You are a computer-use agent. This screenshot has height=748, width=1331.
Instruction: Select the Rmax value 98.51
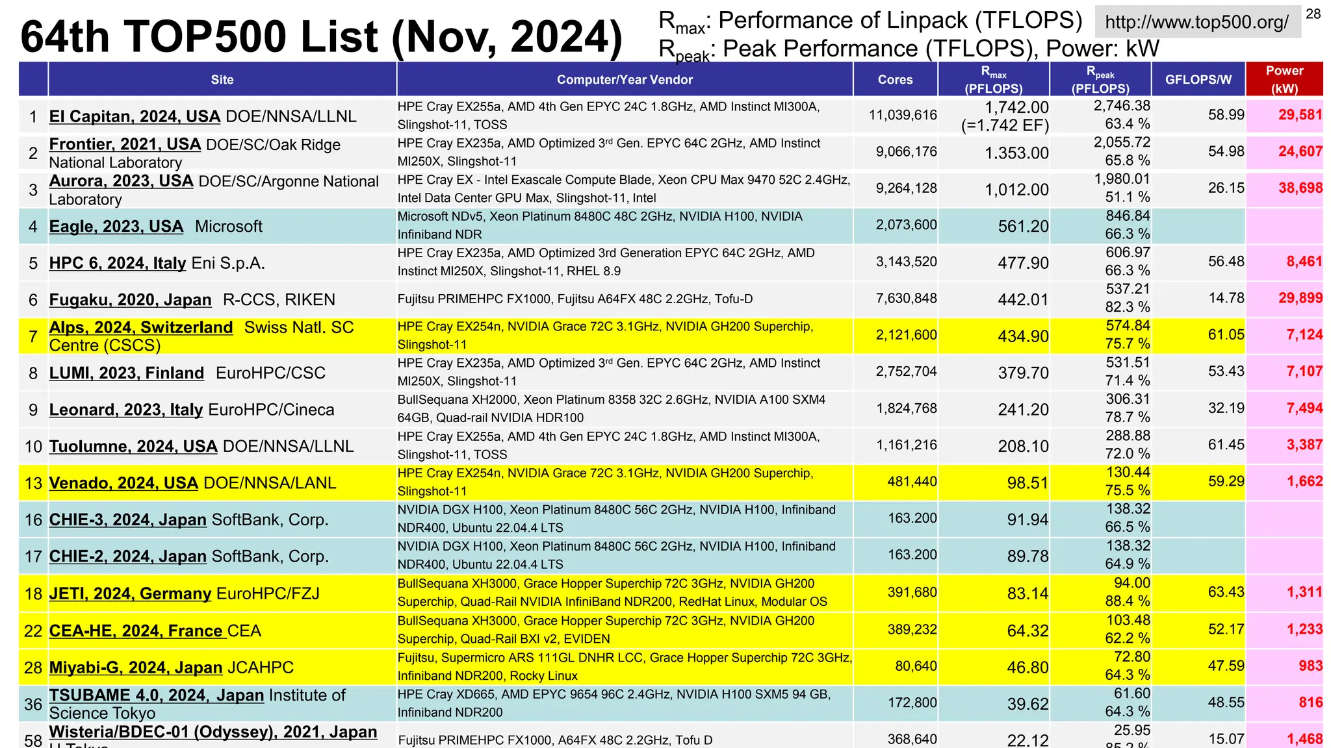[x=1027, y=483]
